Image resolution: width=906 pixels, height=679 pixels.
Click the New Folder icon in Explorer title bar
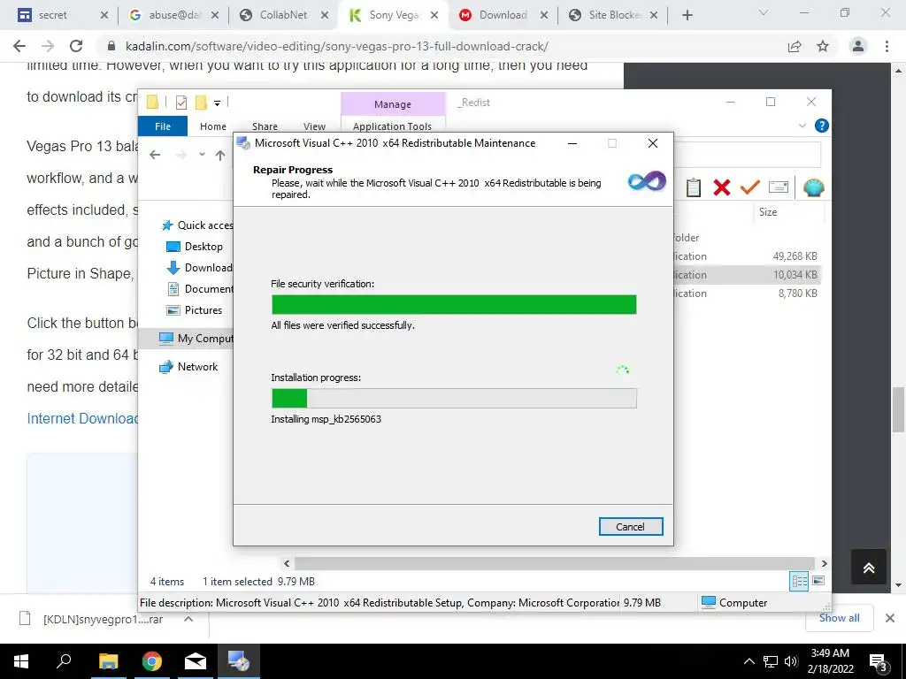[x=201, y=103]
